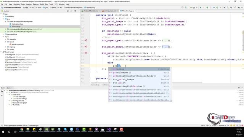Open Photoshop from the taskbar
244x137 pixels.
78,129
